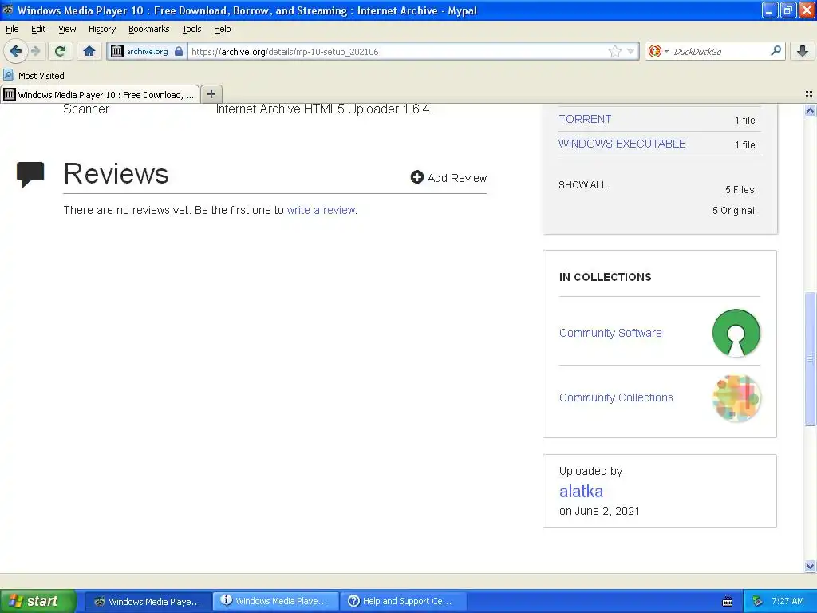Click the 7:27 AM taskbar clock
The width and height of the screenshot is (817, 613).
pos(787,602)
